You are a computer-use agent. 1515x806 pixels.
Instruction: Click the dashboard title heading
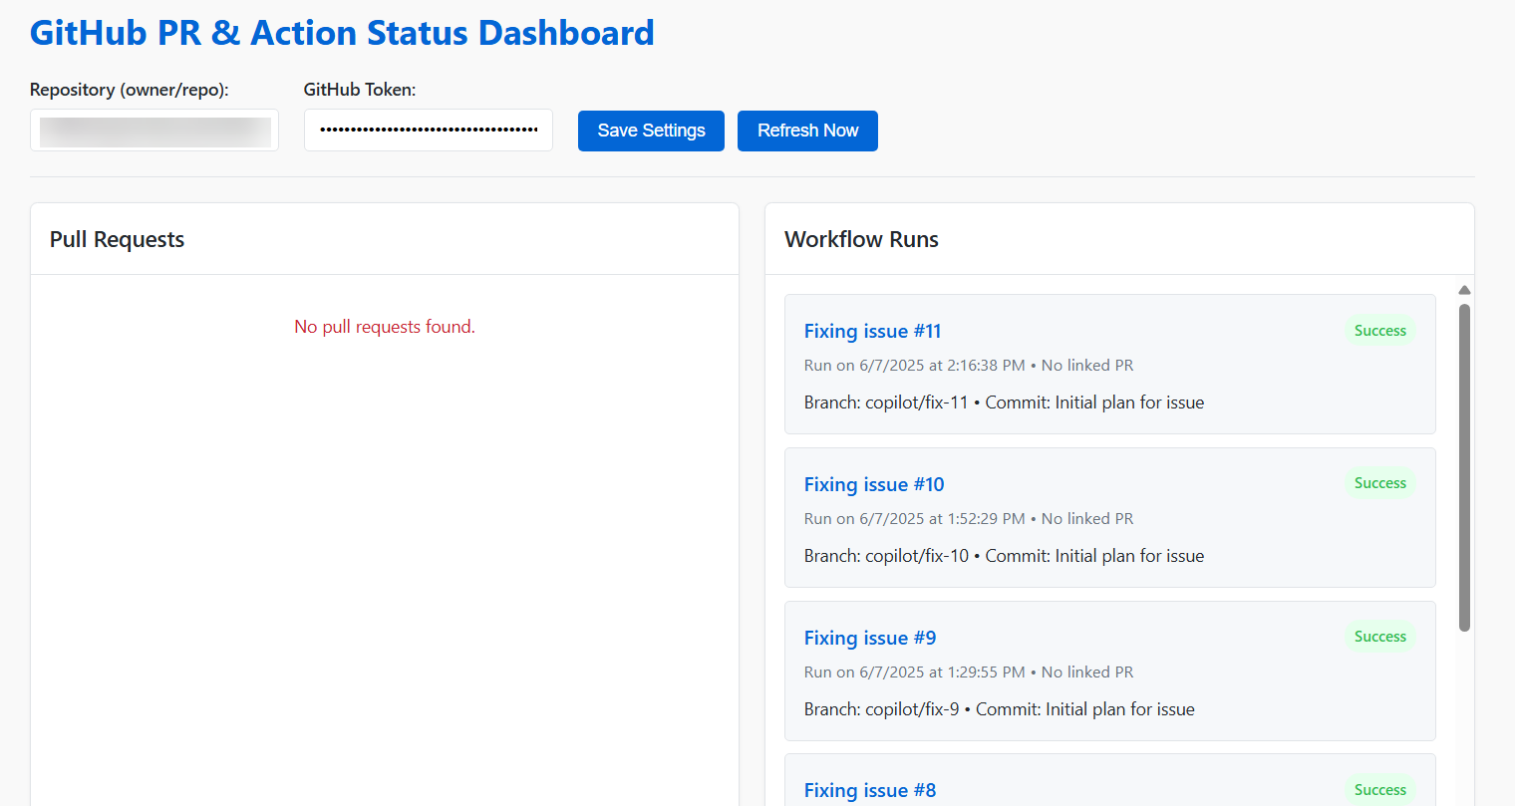coord(342,33)
